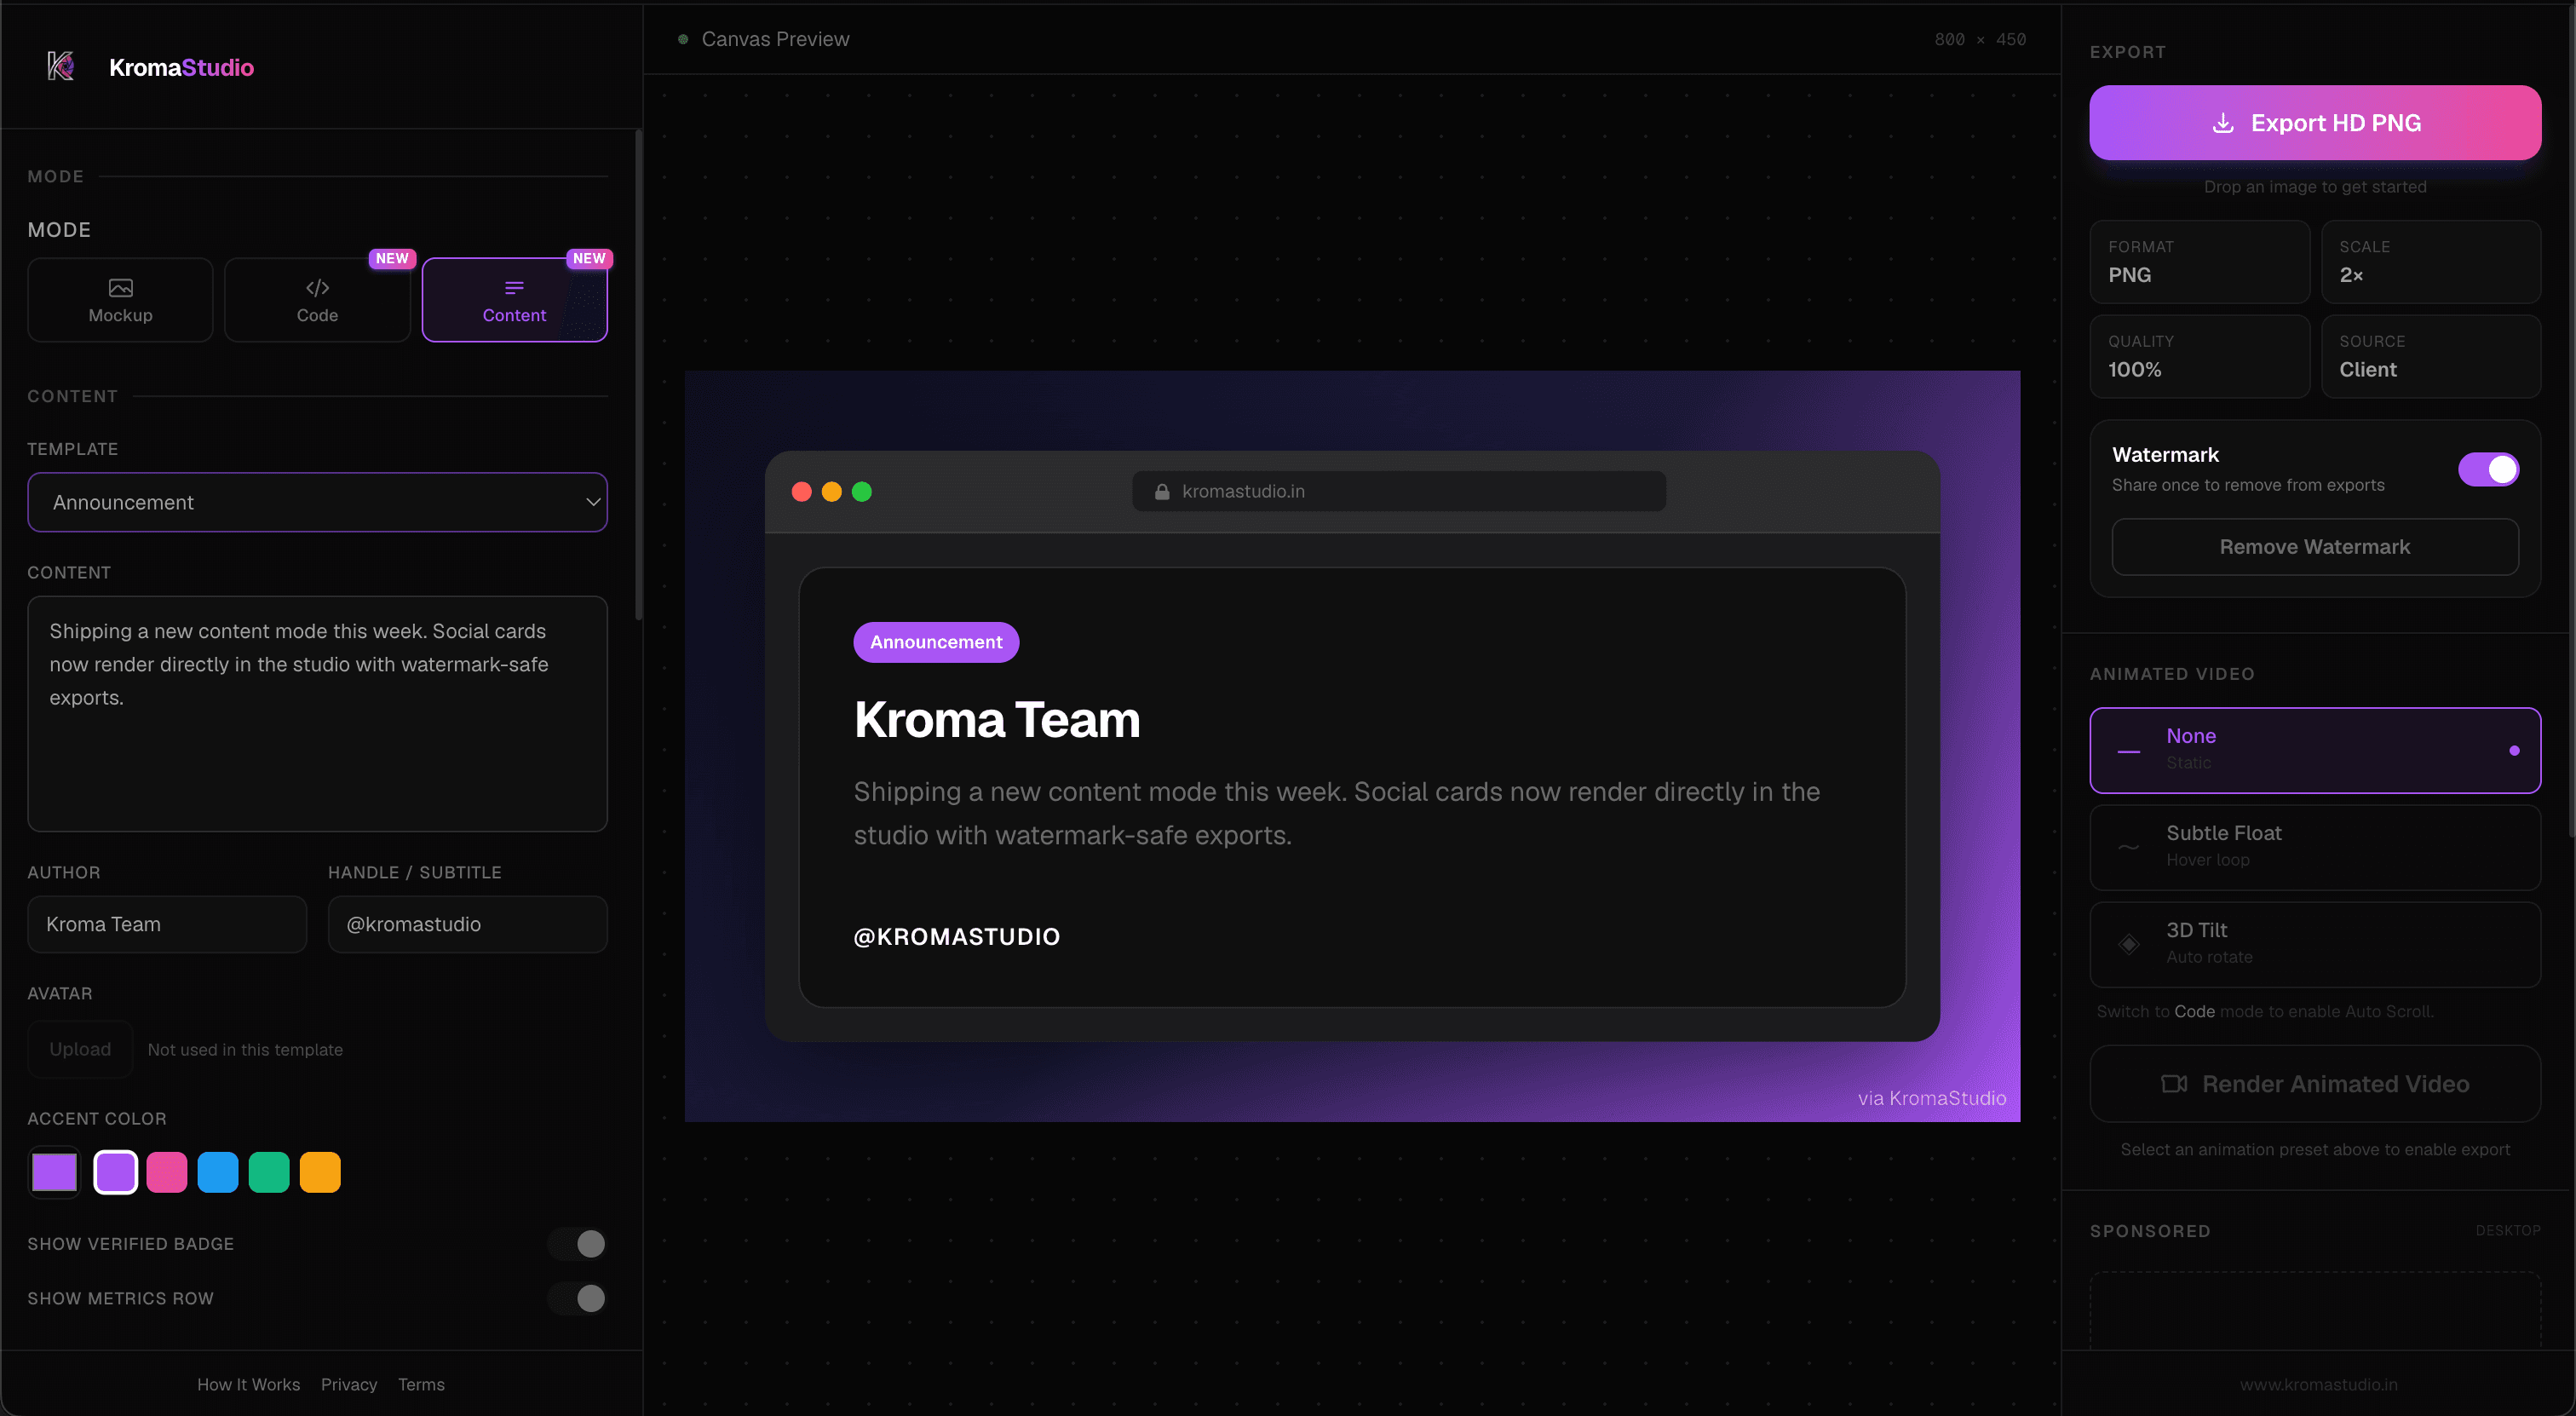Click the Content mode lines icon

click(x=514, y=288)
